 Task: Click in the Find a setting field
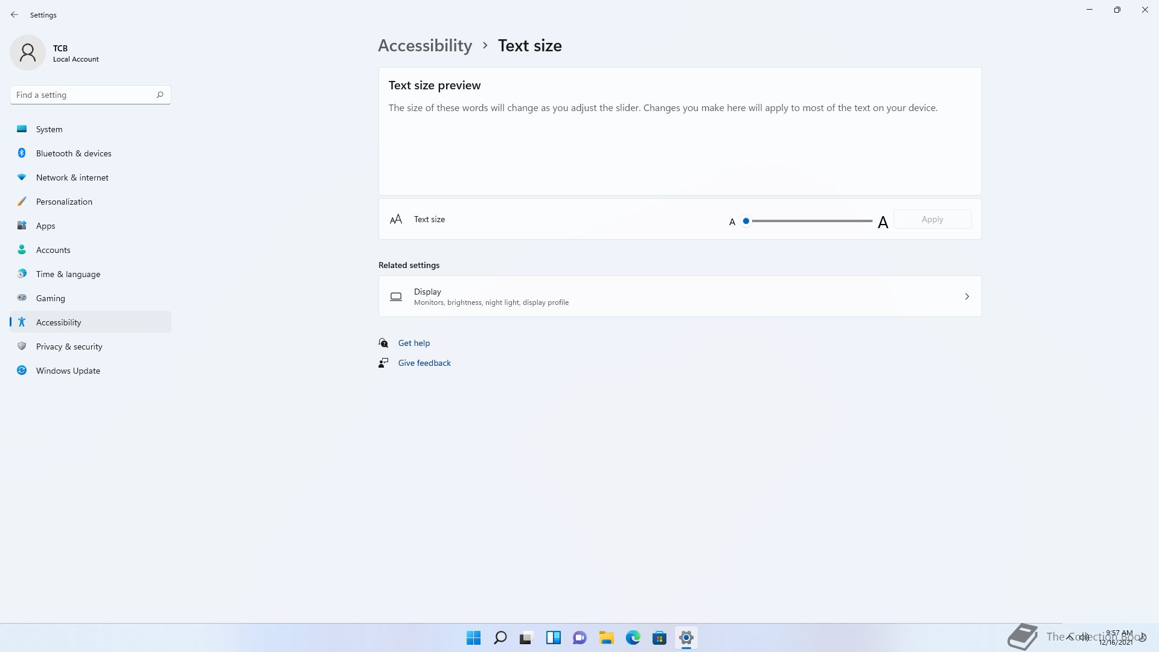click(x=81, y=95)
